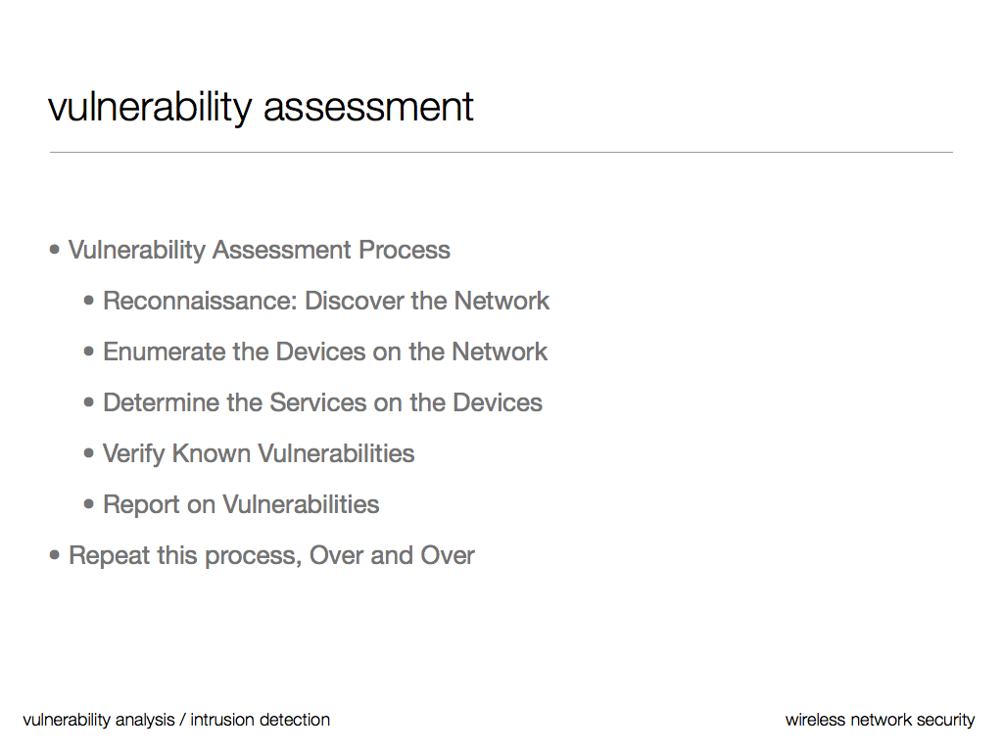This screenshot has width=1003, height=752.
Task: Click the word "Reconnaissance:" in first sub-bullet
Action: coord(200,301)
